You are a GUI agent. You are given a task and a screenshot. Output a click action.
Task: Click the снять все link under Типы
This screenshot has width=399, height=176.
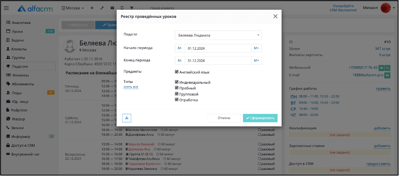pos(131,87)
